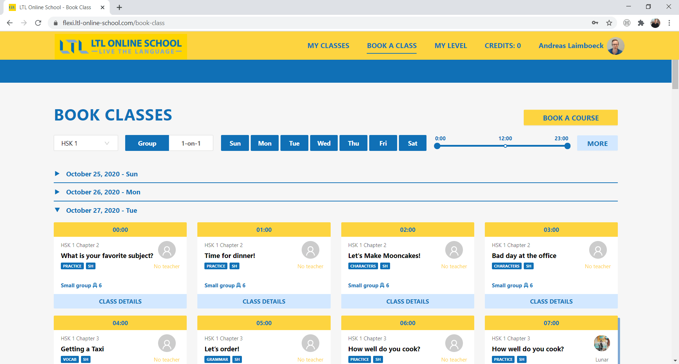View CLASS DETAILS for Let's Make Mooncakes!
Image resolution: width=679 pixels, height=364 pixels.
tap(407, 301)
